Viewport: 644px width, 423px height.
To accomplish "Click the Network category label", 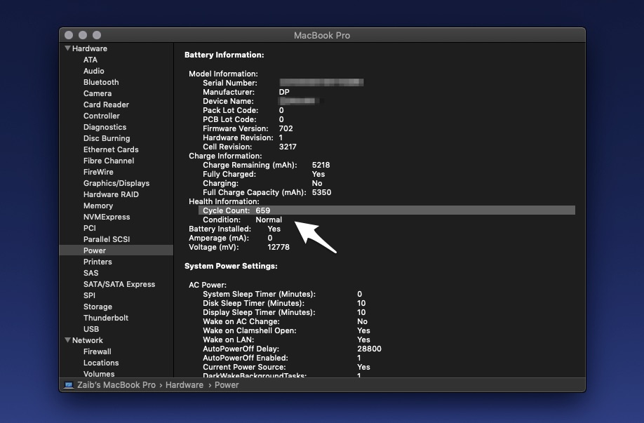I will (88, 340).
